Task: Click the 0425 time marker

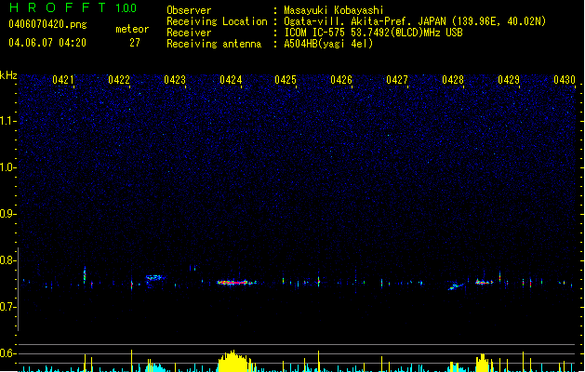Action: pyautogui.click(x=286, y=80)
